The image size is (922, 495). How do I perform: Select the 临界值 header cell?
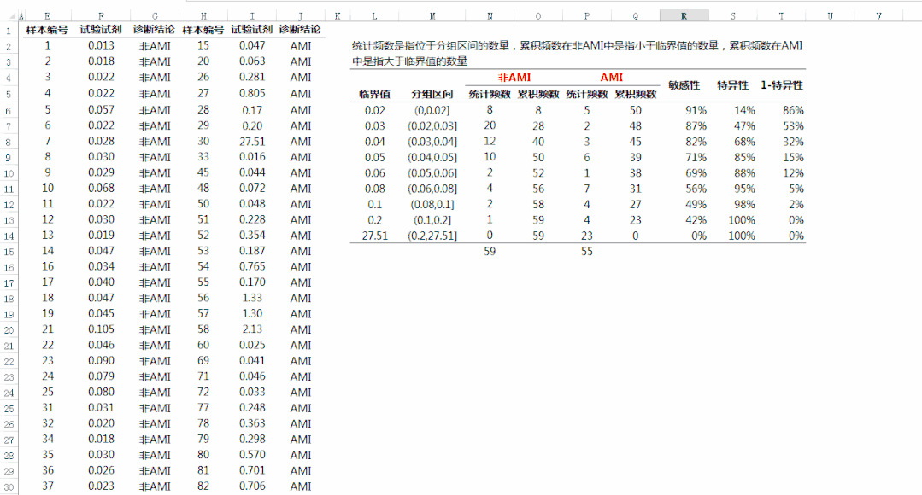[374, 94]
